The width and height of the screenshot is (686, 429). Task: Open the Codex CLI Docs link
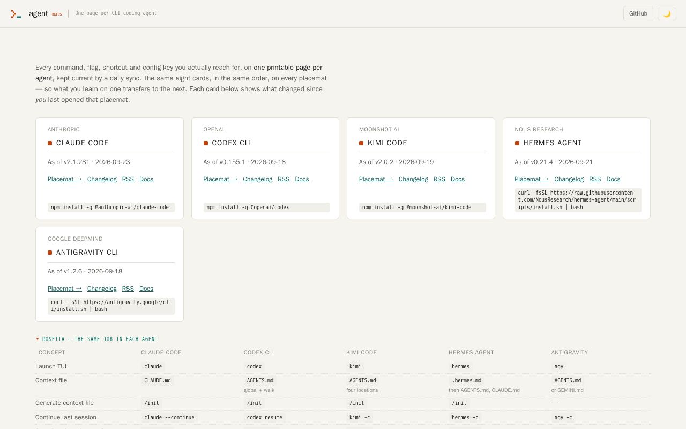[x=302, y=179]
